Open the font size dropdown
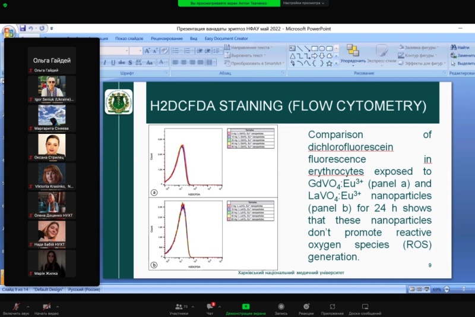Image resolution: width=475 pixels, height=317 pixels. point(140,51)
